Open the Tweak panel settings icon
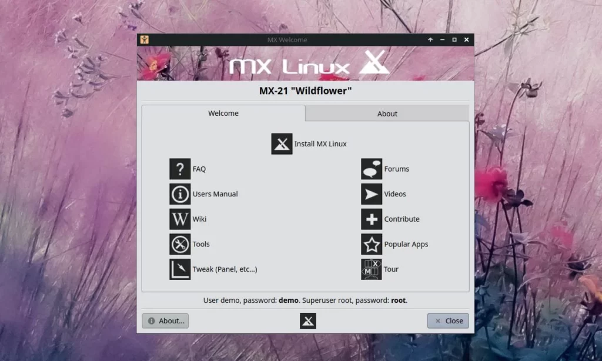This screenshot has width=602, height=361. [180, 269]
